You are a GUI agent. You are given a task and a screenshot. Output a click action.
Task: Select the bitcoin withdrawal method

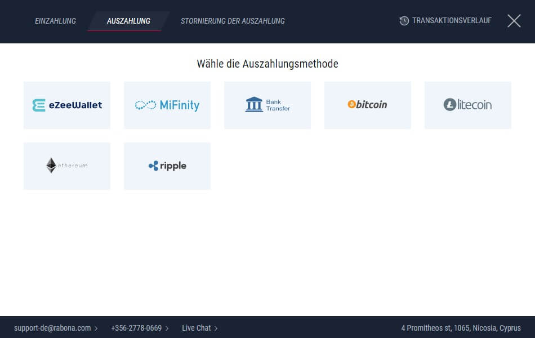tap(368, 105)
